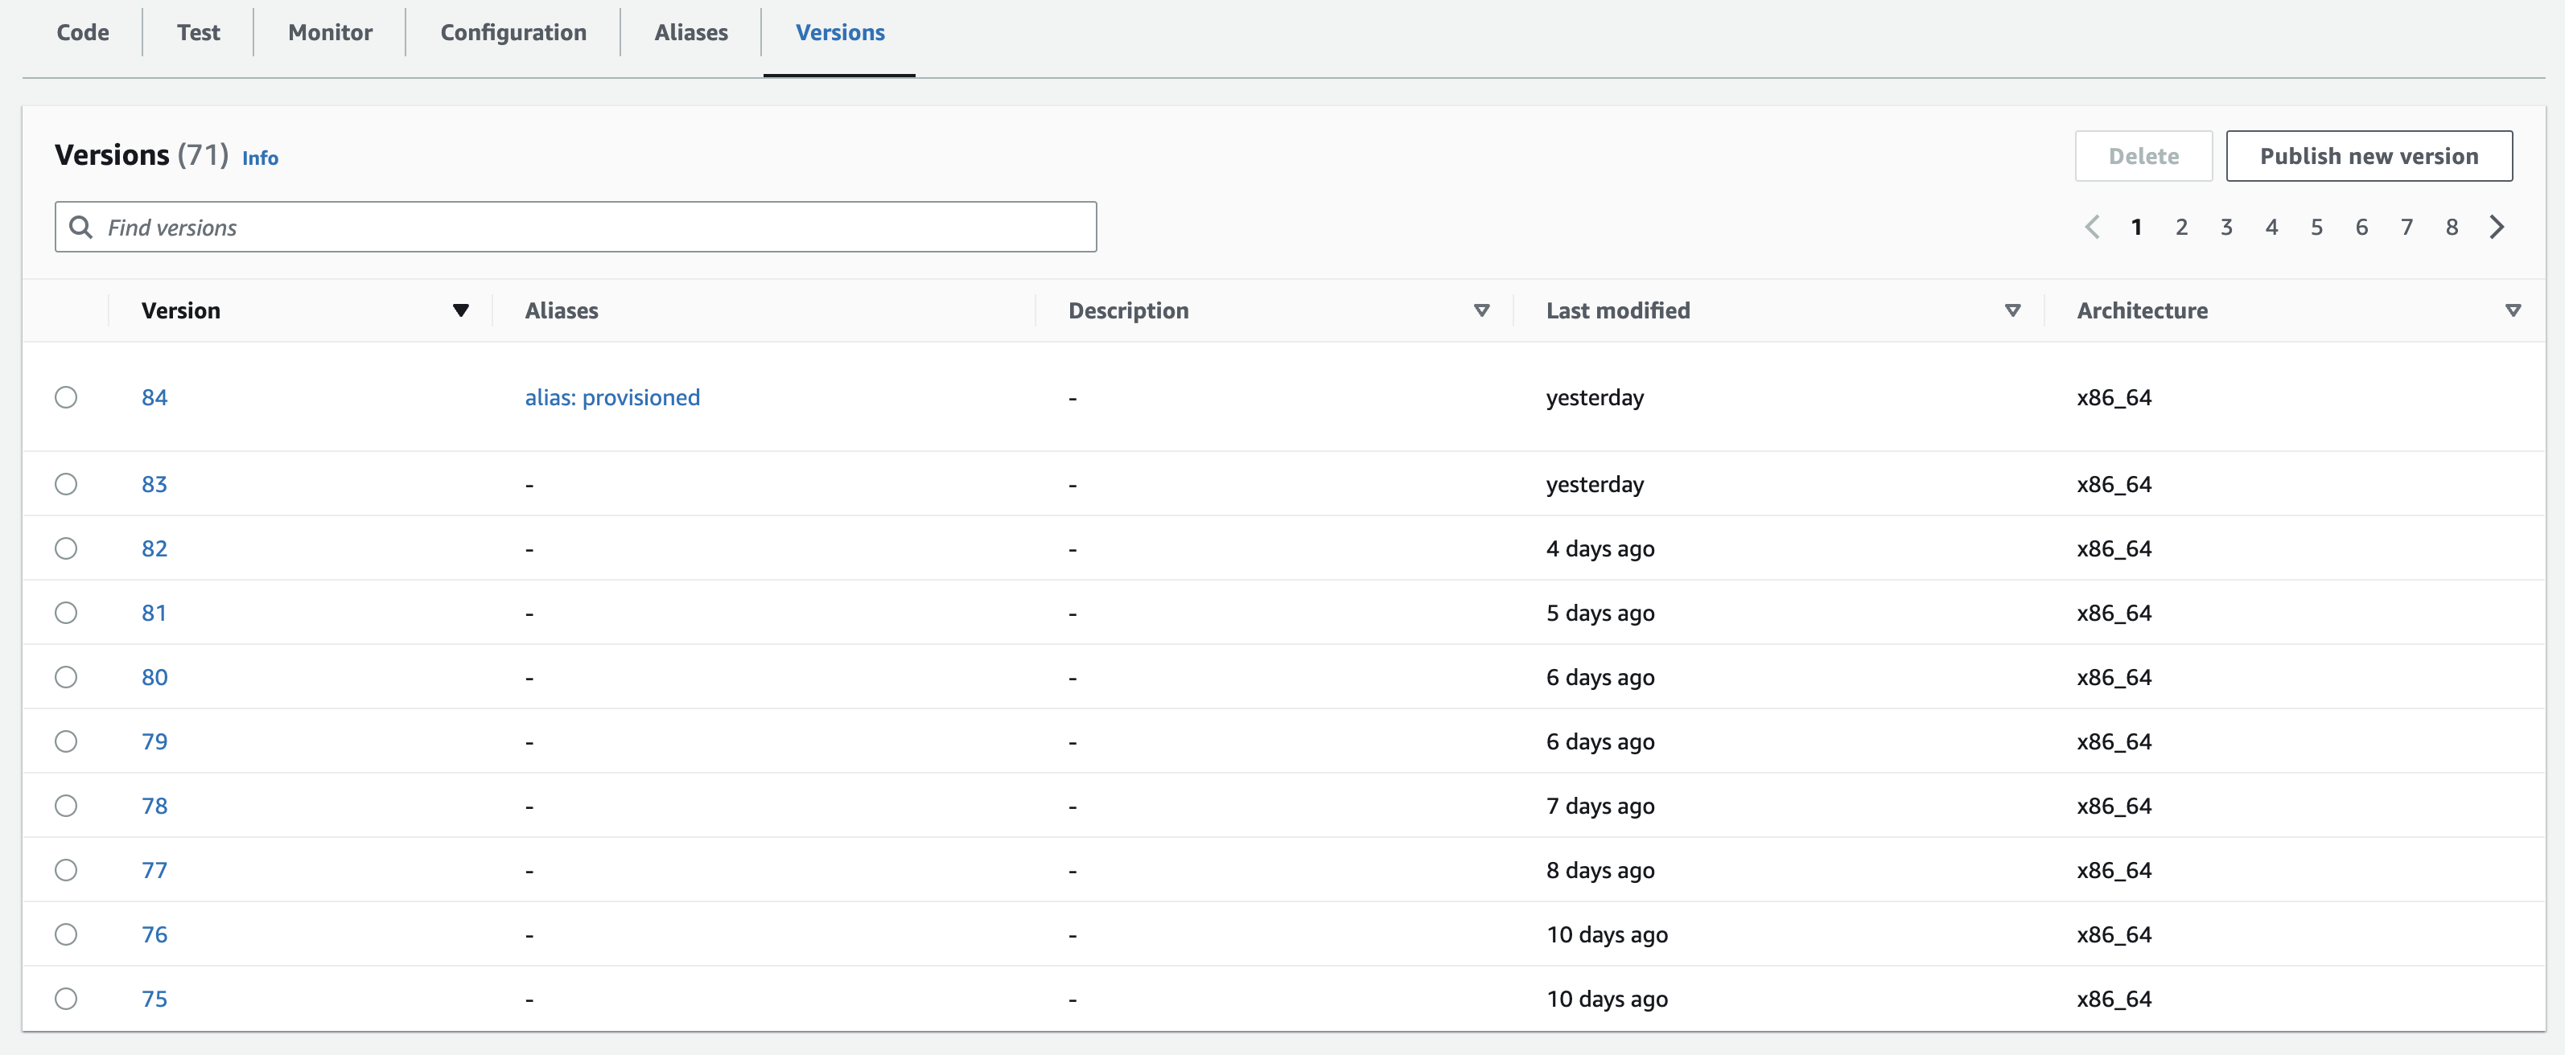Open the Last modified filter dropdown
This screenshot has width=2565, height=1055.
click(x=2012, y=310)
